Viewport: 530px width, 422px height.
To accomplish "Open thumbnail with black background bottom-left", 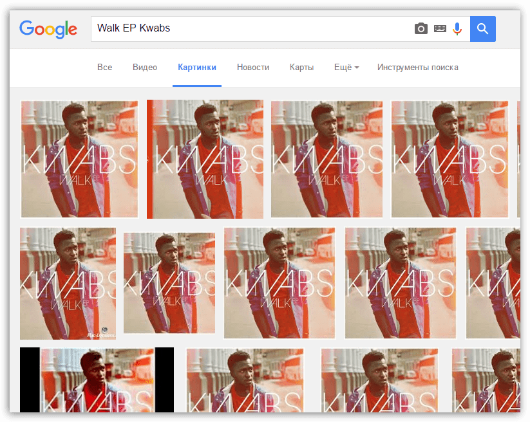I will coord(97,380).
